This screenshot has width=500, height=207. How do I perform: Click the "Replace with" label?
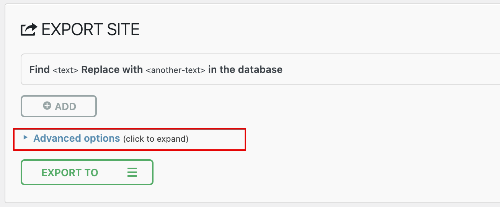(112, 70)
